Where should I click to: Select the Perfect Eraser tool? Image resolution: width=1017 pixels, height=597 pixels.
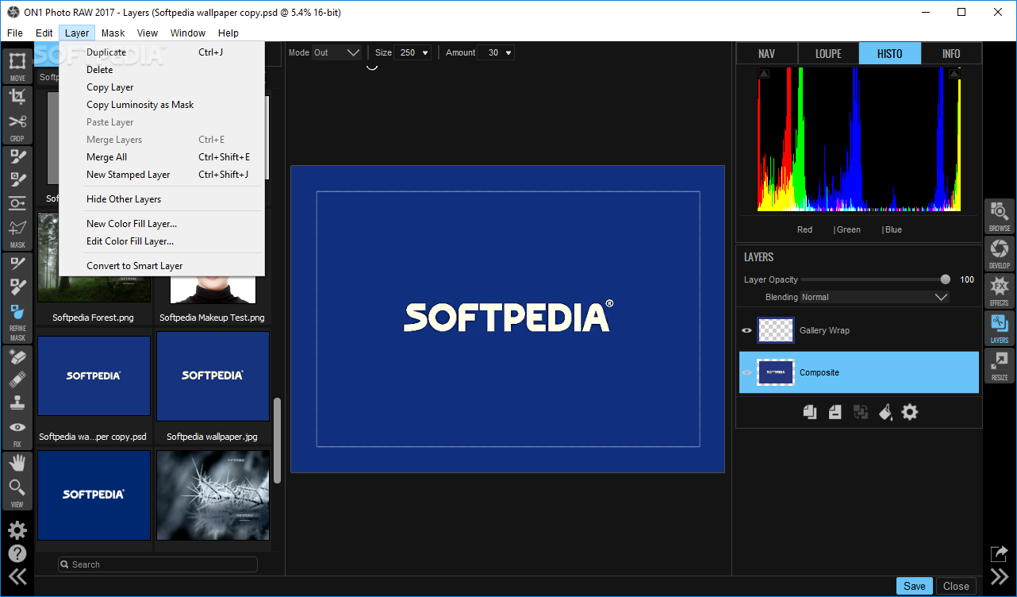[17, 356]
